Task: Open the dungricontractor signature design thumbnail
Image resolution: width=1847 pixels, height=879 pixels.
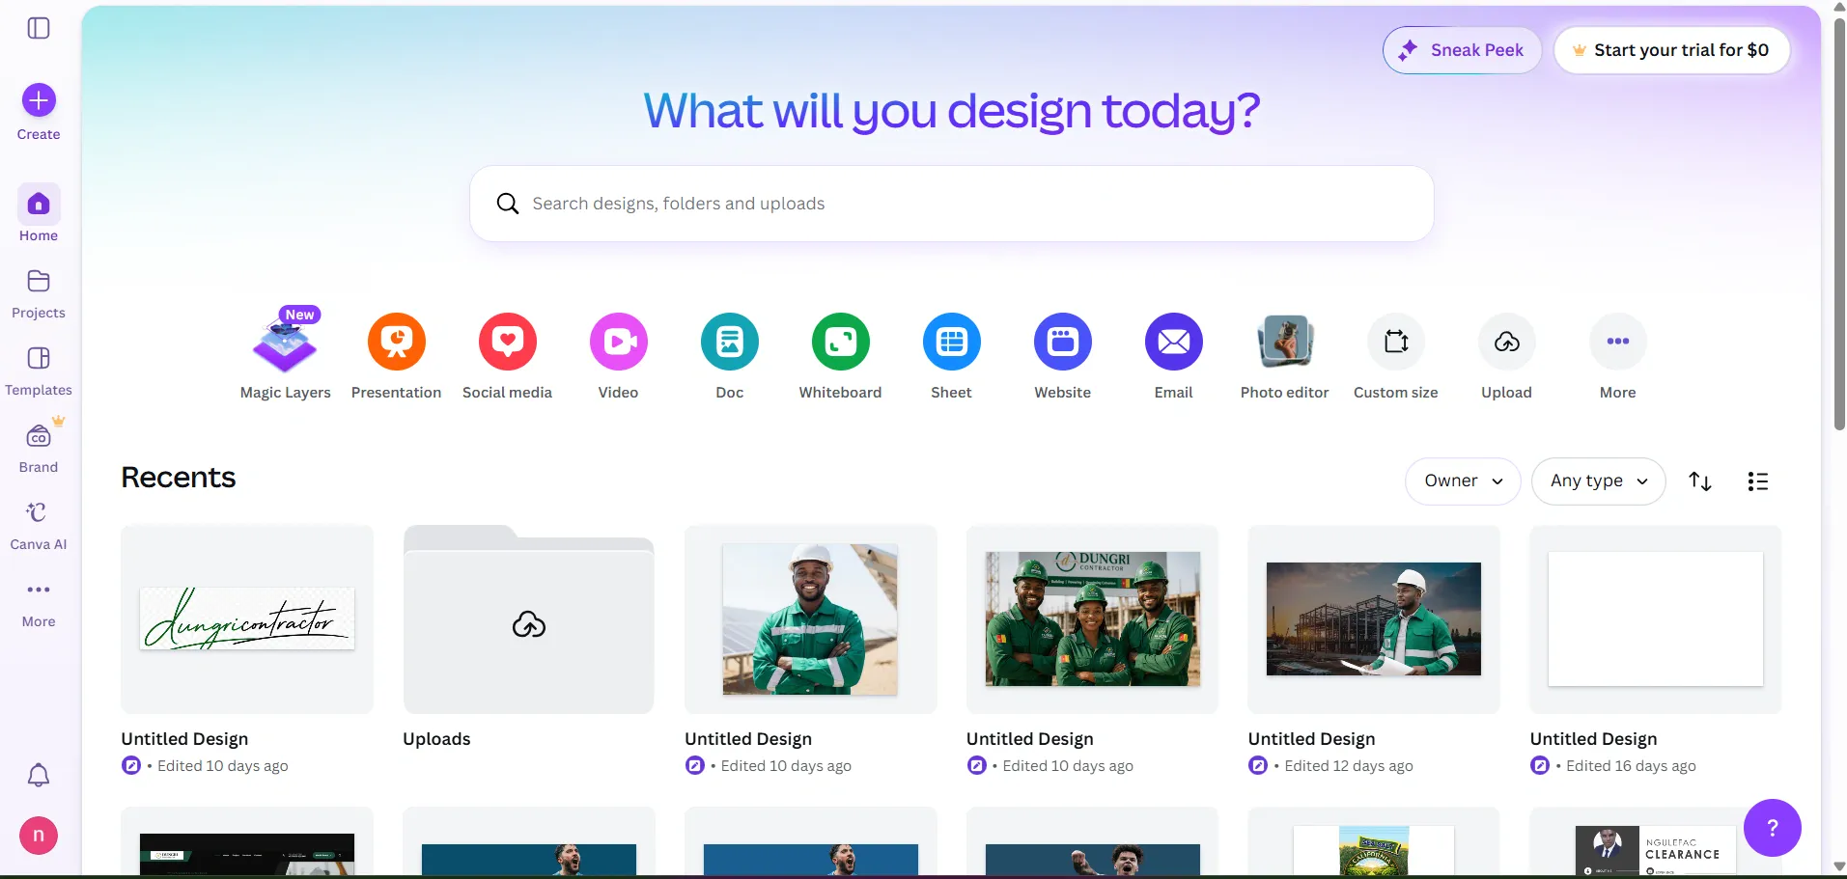Action: (x=247, y=619)
